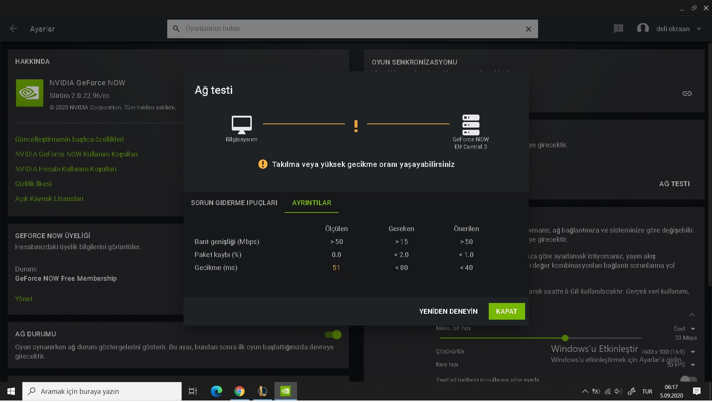Click the back arrow next to Ayarlar
Image resolution: width=712 pixels, height=402 pixels.
13,29
